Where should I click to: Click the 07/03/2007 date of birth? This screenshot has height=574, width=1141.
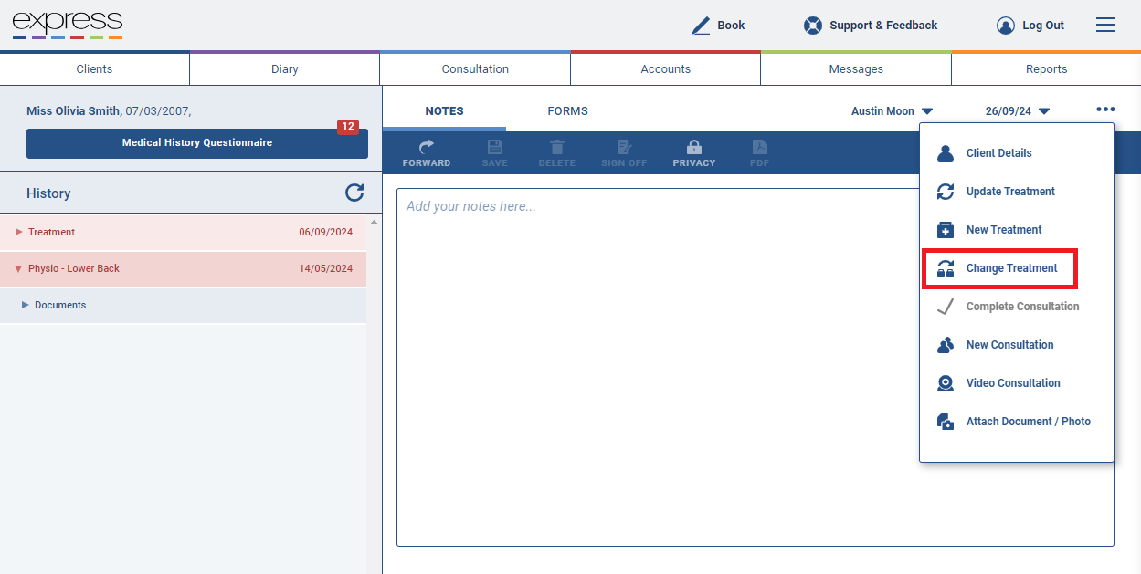click(x=156, y=111)
